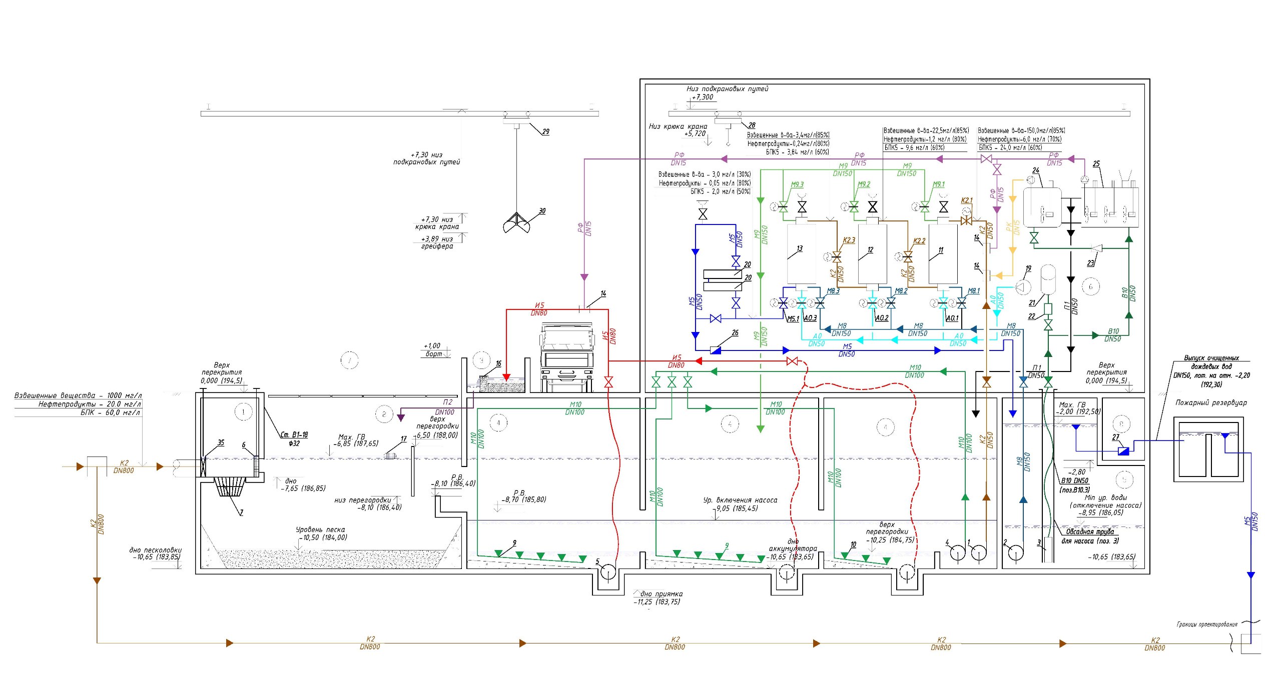Image resolution: width=1281 pixels, height=679 pixels.
Task: Select the crane trolley labeled 29
Action: point(516,121)
